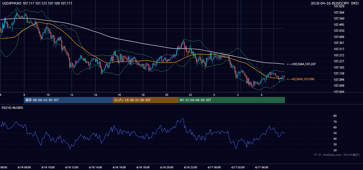This screenshot has height=170, width=363.
Task: Click the 4/16 08:00 date label
Action: coord(24,167)
